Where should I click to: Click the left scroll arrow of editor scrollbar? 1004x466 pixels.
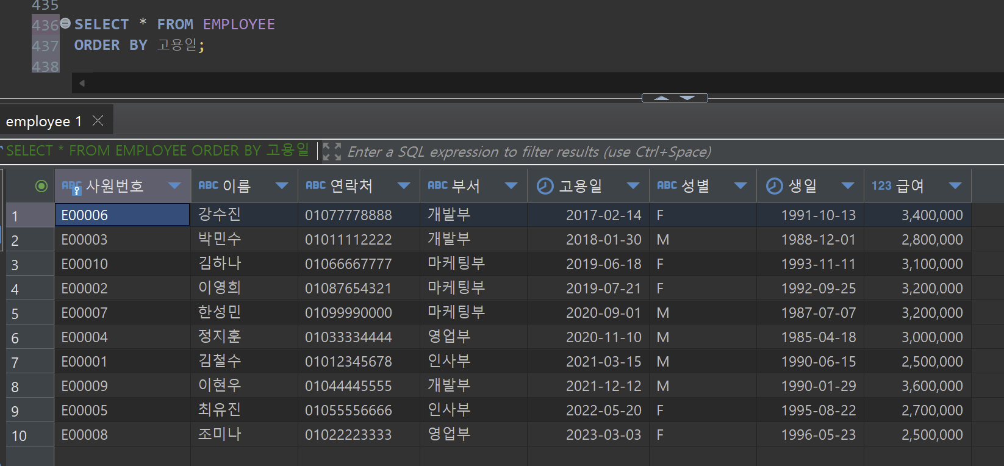[x=82, y=83]
